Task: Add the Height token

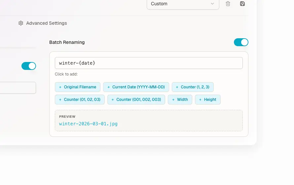Action: point(207,100)
